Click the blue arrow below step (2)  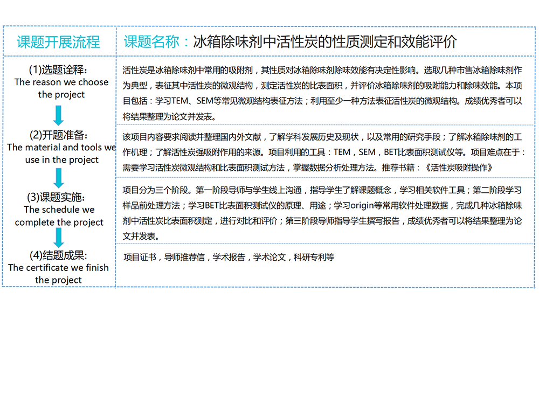[59, 178]
